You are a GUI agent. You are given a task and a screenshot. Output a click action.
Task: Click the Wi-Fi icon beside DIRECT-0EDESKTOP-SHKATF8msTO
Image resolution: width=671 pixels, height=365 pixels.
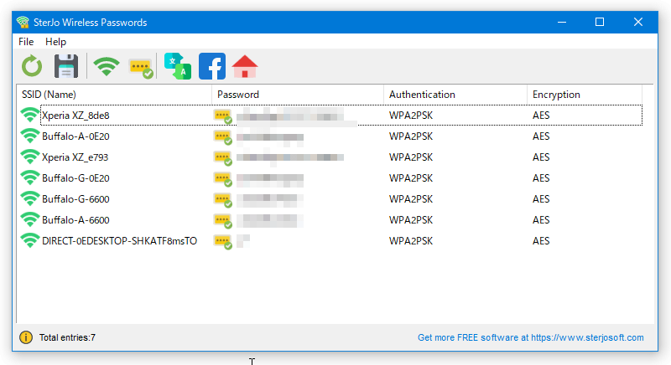pyautogui.click(x=30, y=241)
